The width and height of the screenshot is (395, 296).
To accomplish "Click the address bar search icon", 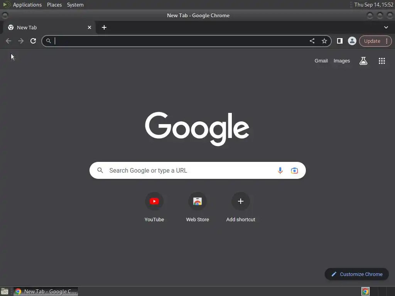I will point(48,41).
